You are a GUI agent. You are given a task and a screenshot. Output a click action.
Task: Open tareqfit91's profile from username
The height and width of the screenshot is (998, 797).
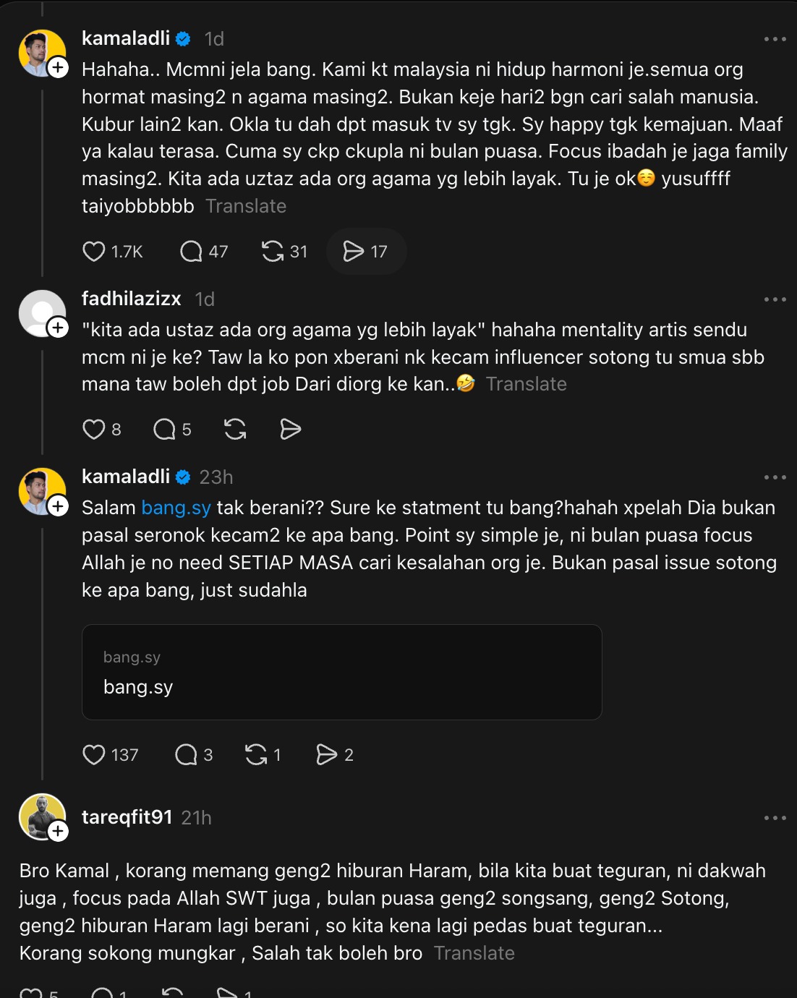127,817
